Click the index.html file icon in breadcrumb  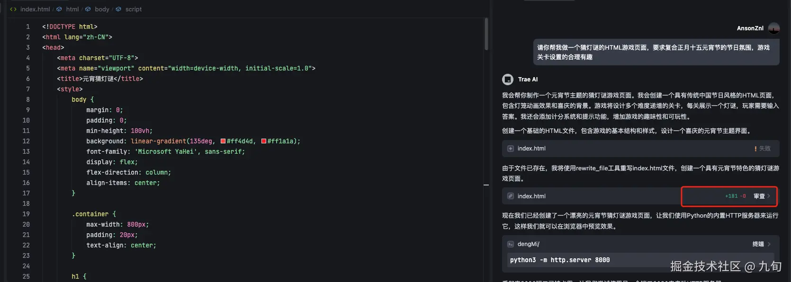coord(13,9)
